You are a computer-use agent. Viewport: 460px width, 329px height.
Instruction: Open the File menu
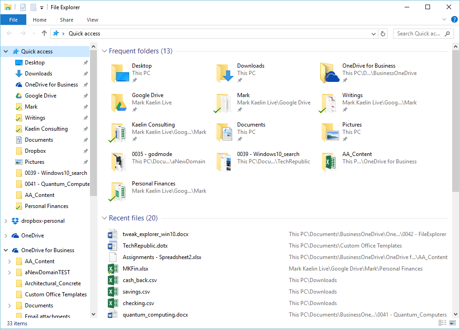[x=13, y=20]
